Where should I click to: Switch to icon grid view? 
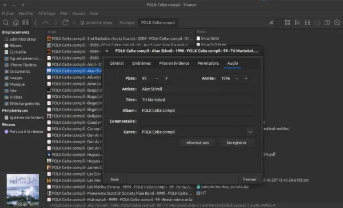(x=288, y=22)
